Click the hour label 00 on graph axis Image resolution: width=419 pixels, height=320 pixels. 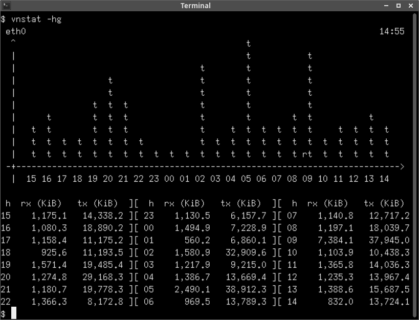pos(169,179)
